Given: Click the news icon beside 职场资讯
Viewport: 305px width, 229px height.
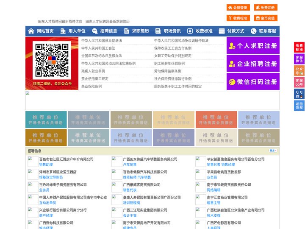Looking at the screenshot, I should (x=158, y=31).
